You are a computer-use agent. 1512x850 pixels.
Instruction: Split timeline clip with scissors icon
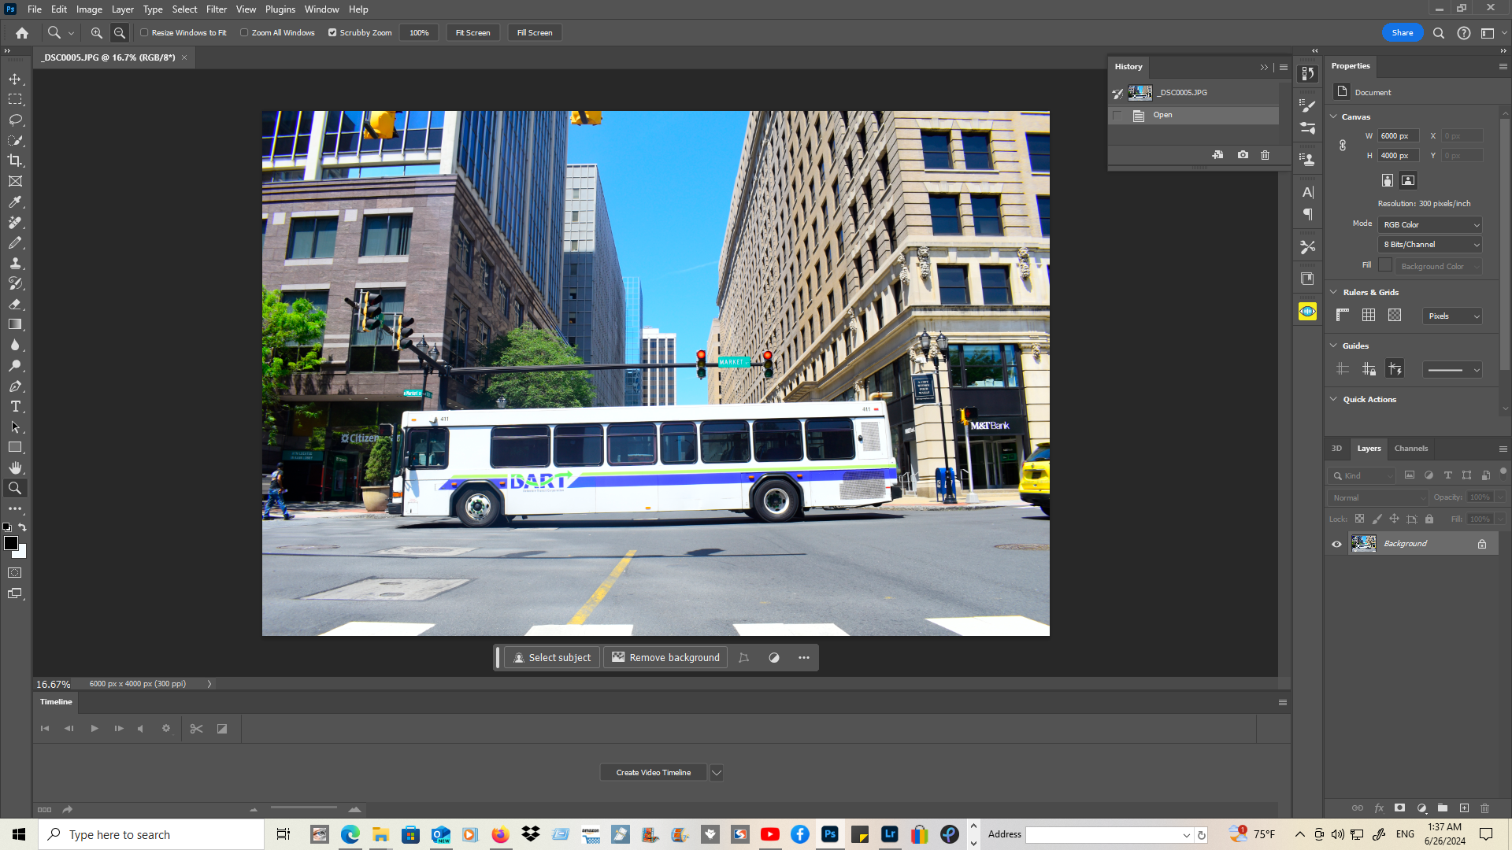point(197,729)
